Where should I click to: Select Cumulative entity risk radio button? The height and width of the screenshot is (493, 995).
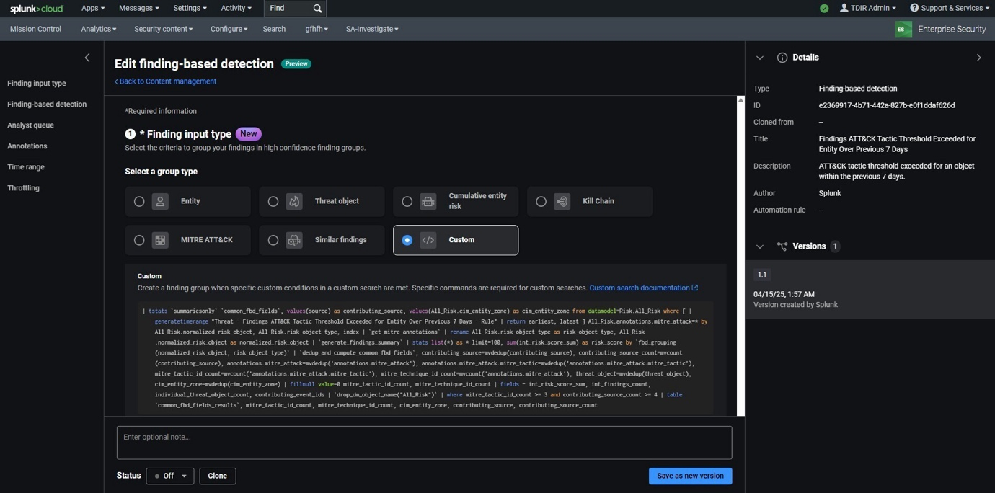[407, 202]
